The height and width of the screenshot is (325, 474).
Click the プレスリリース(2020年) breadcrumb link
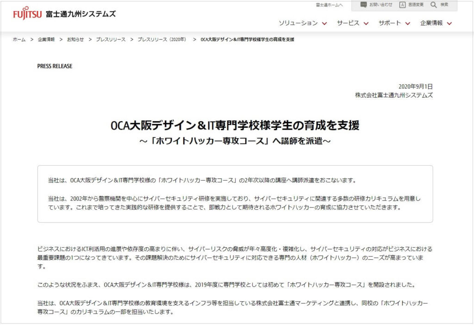162,39
